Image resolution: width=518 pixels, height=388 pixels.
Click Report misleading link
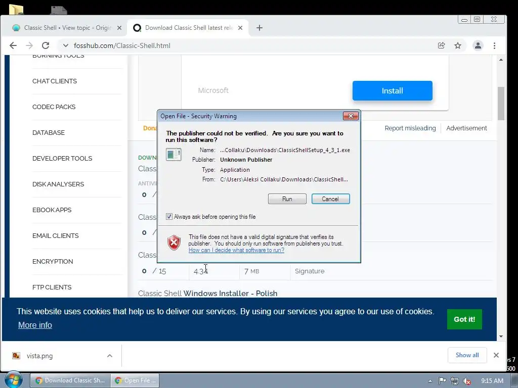[x=410, y=128]
